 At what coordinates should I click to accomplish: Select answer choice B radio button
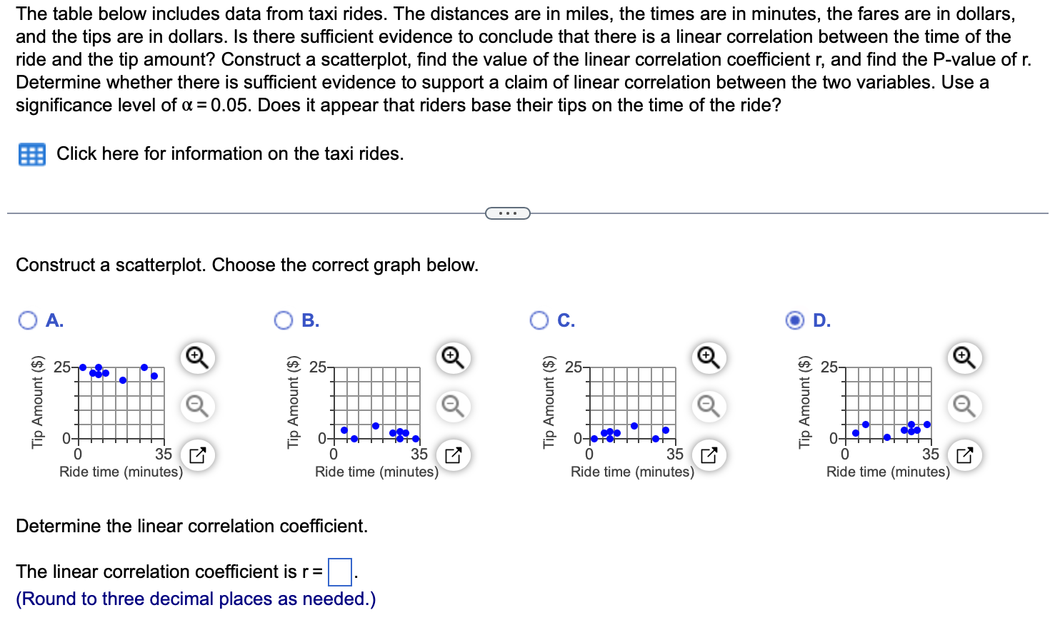[x=284, y=320]
